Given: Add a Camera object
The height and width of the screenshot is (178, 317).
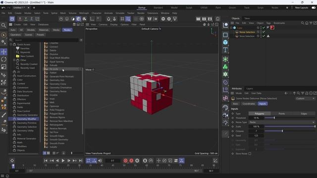Looking at the screenshot, I should [x=225, y=115].
